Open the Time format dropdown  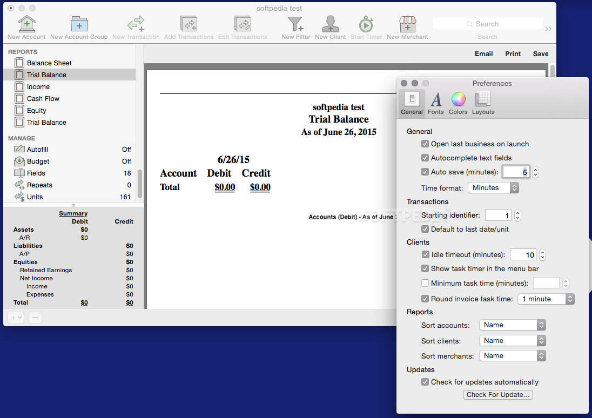tap(493, 187)
